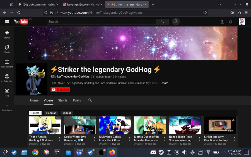Image resolution: width=251 pixels, height=157 pixels.
Task: Subscribe to Striker the legendary GodHog
Action: click(60, 90)
